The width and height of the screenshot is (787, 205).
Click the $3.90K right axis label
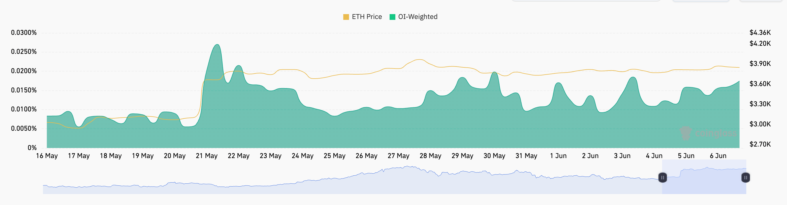tap(760, 64)
